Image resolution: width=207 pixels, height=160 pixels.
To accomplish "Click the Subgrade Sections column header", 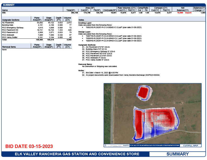I will point(11,20).
